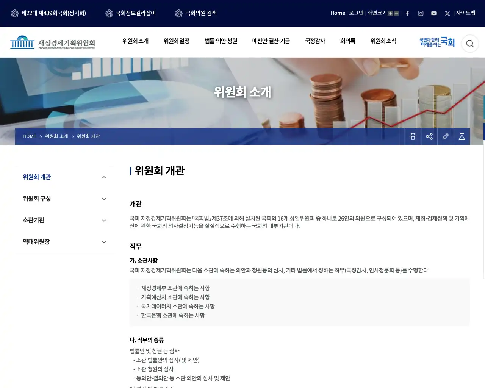This screenshot has height=388, width=485.
Task: Open the Instagram icon link
Action: point(421,13)
